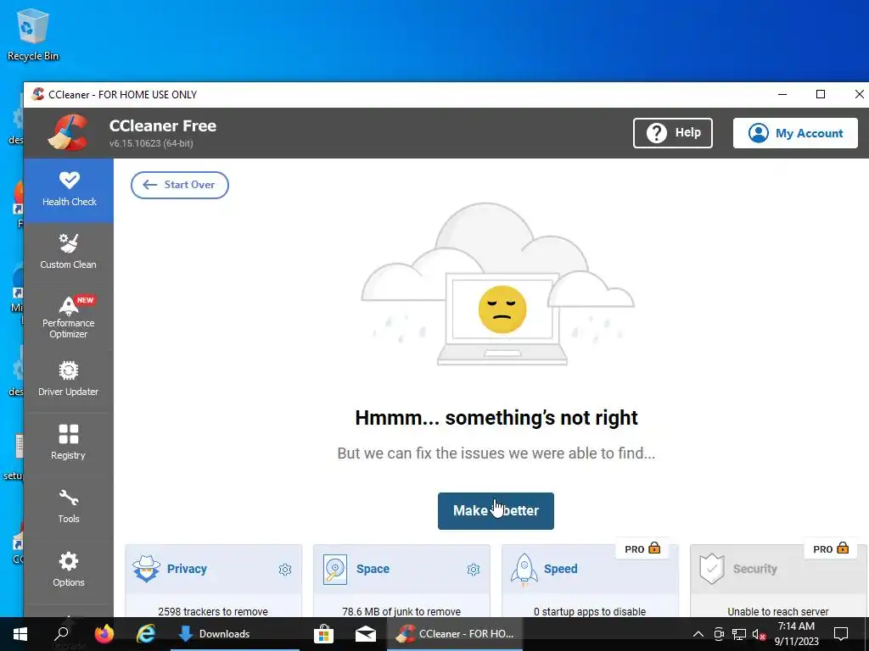
Task: Open My Account
Action: tap(795, 133)
